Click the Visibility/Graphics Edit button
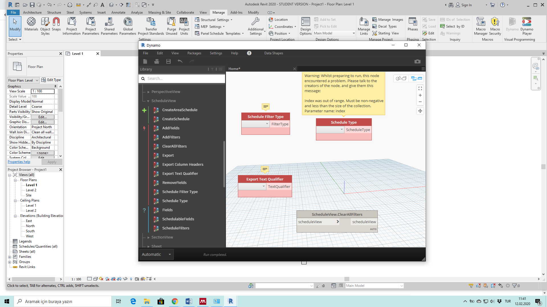 click(42, 117)
